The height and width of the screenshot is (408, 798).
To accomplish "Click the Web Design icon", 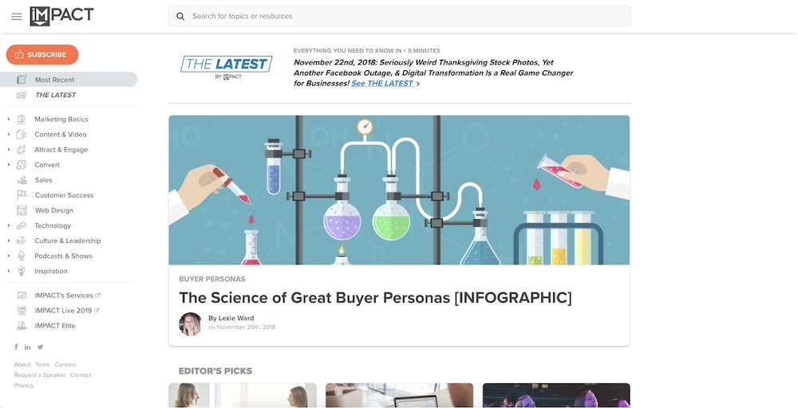I will (22, 210).
